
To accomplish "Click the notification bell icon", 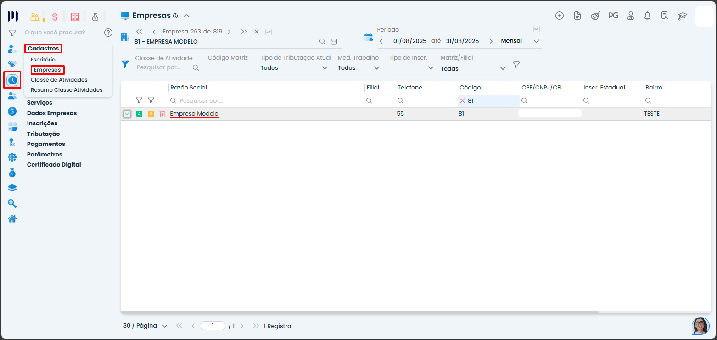I will (x=647, y=16).
